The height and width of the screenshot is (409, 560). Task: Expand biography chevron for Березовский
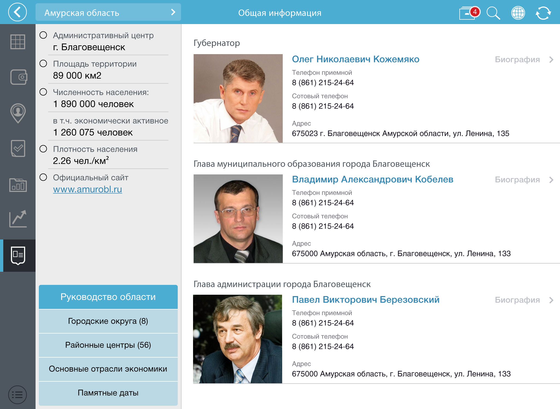tap(551, 300)
